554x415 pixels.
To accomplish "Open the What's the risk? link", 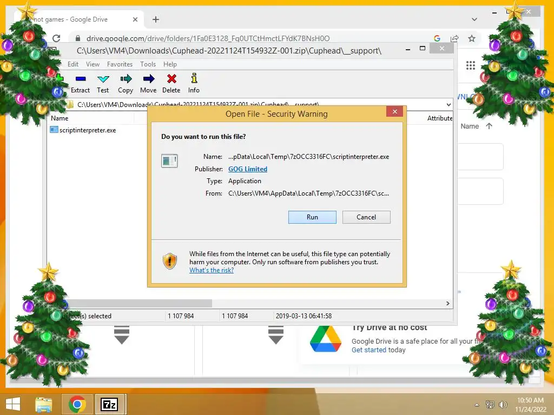I will click(x=212, y=270).
